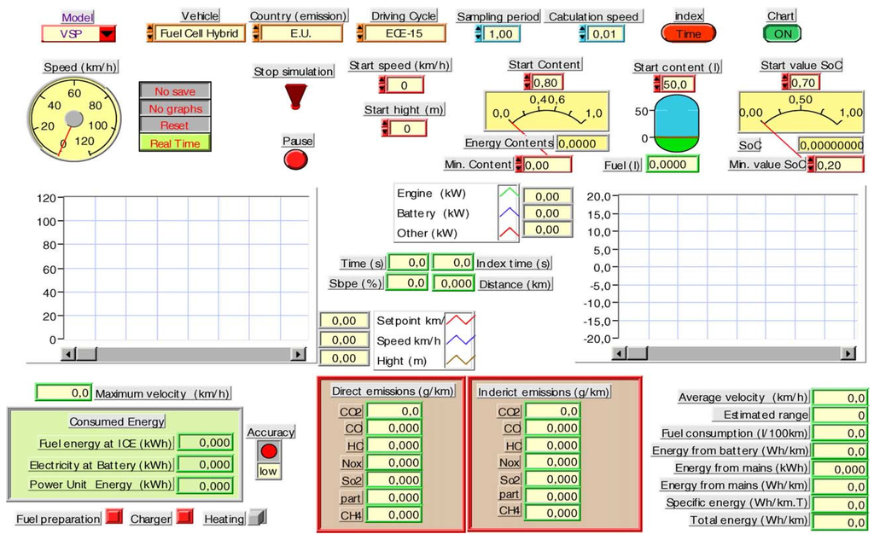The height and width of the screenshot is (540, 874).
Task: Click the red index Time button
Action: point(688,33)
